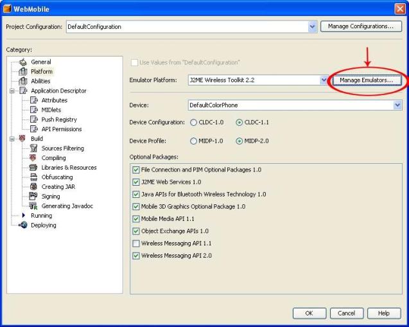Select the Compiling icon
Viewport: 409px width, 327px height.
(35, 158)
